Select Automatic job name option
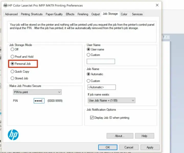The height and width of the screenshot is (153, 184). click(x=95, y=74)
